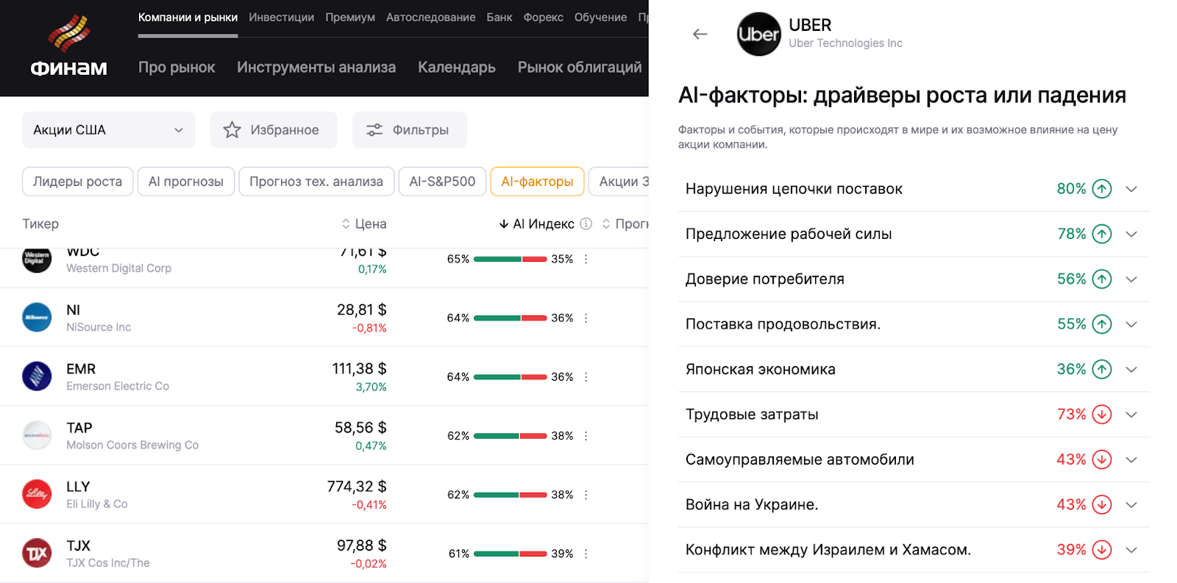Open the Инструменты анализа menu
The height and width of the screenshot is (583, 1177).
click(316, 67)
